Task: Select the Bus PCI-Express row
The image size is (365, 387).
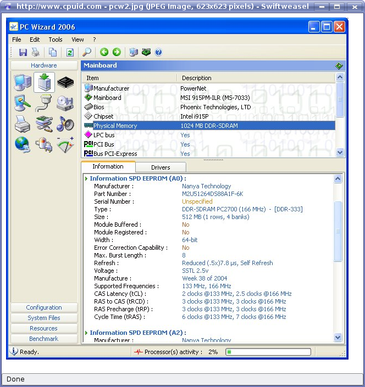Action: (x=208, y=154)
